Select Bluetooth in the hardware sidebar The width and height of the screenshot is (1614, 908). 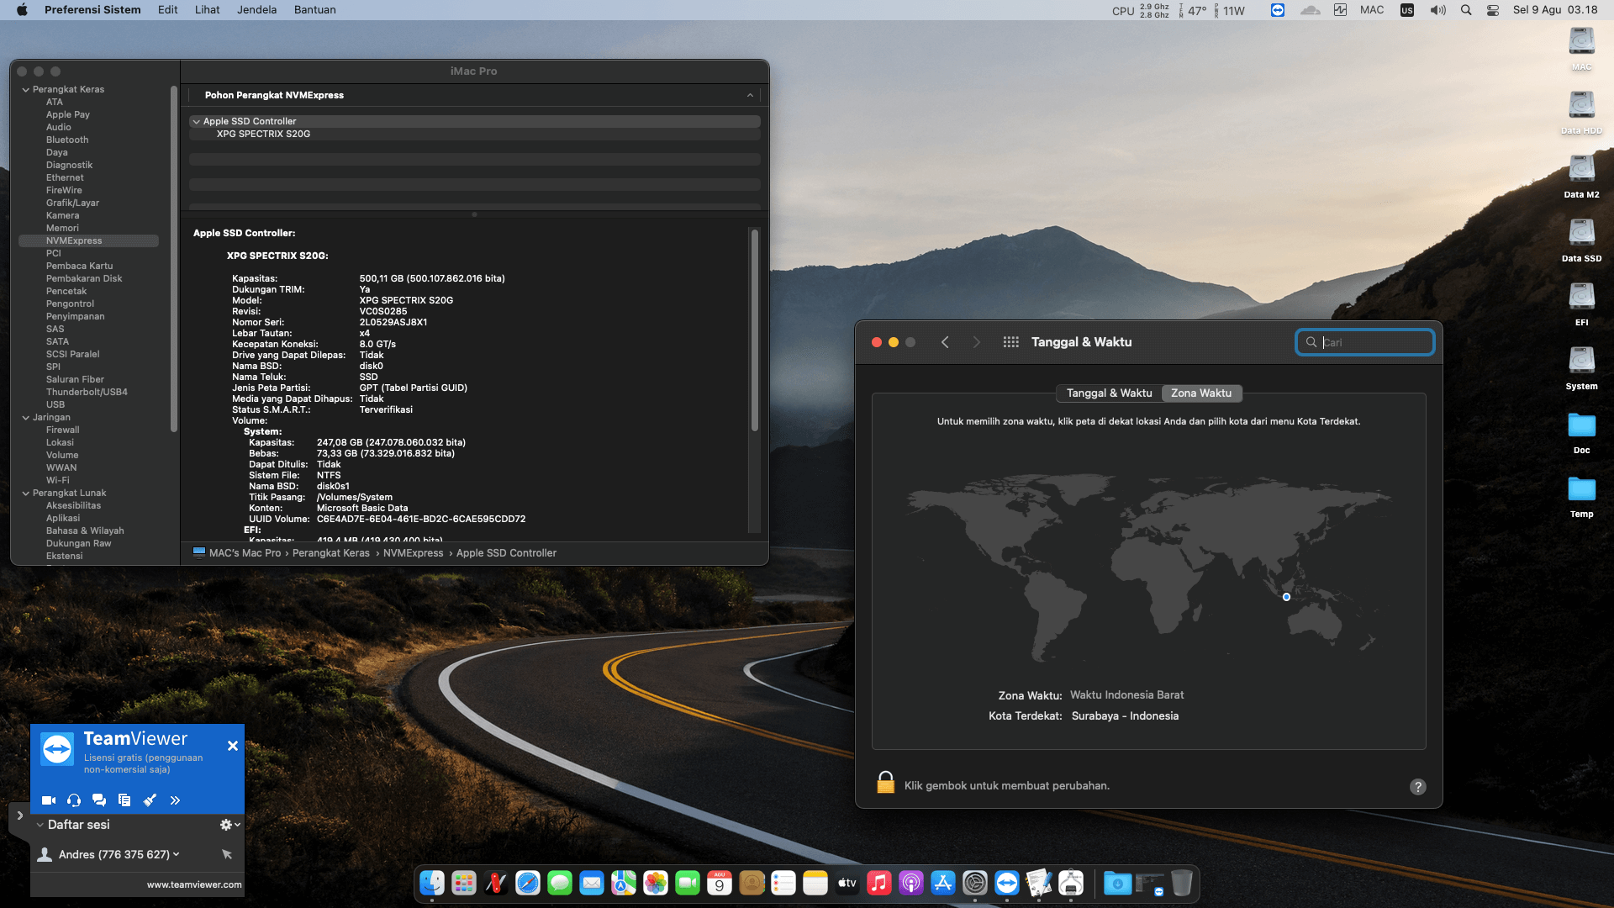click(x=67, y=140)
